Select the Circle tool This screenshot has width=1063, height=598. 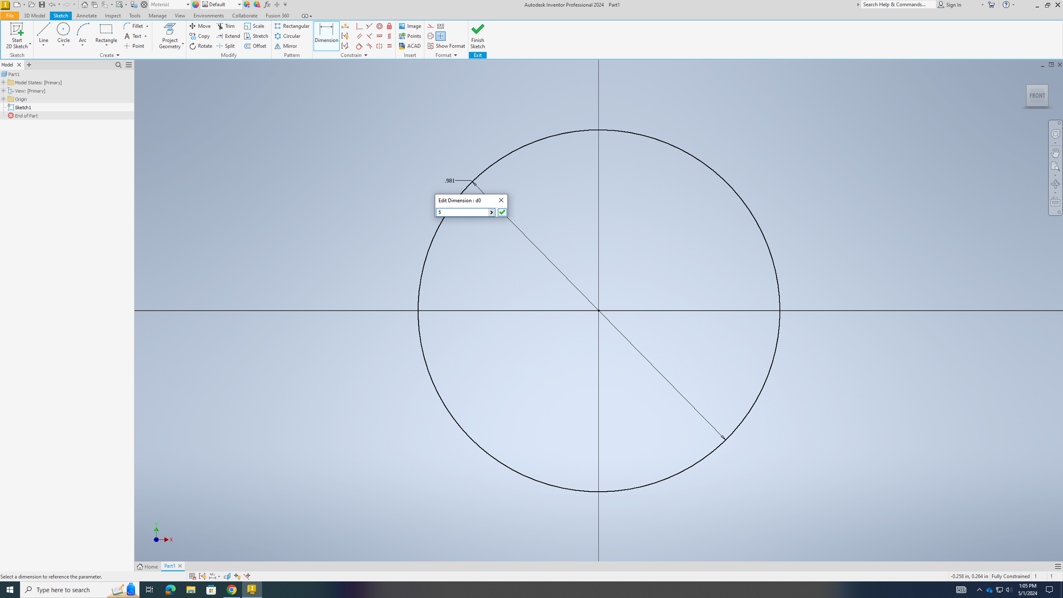63,33
